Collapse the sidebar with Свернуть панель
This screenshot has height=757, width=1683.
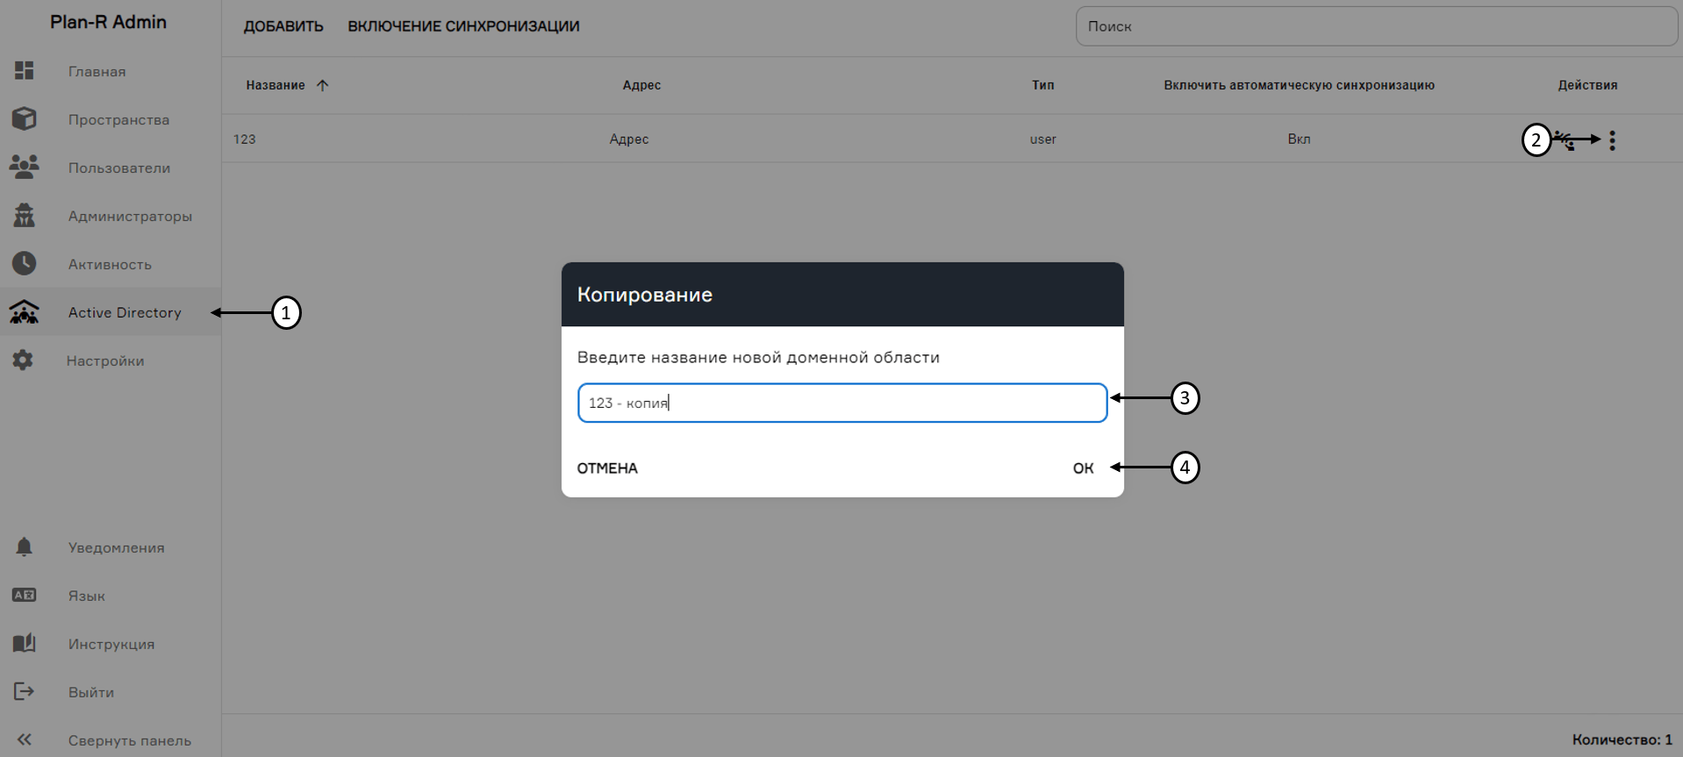(x=24, y=739)
